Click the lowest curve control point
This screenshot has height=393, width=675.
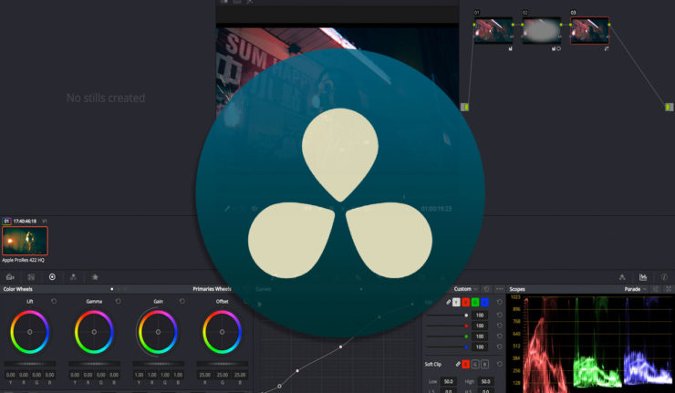[279, 386]
